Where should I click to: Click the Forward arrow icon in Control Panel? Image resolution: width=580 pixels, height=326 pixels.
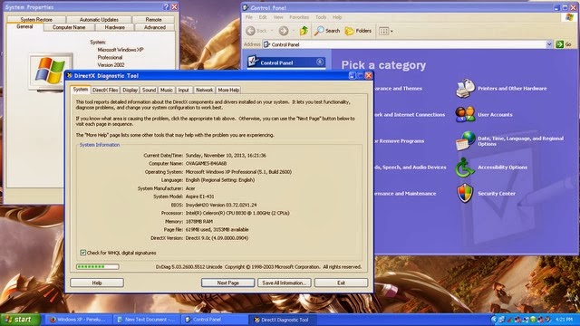coord(284,31)
